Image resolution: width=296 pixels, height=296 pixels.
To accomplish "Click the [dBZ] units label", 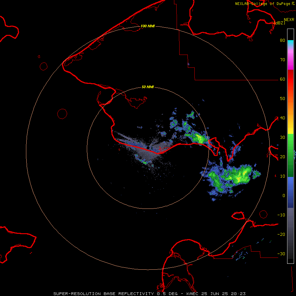I will 280,23.
